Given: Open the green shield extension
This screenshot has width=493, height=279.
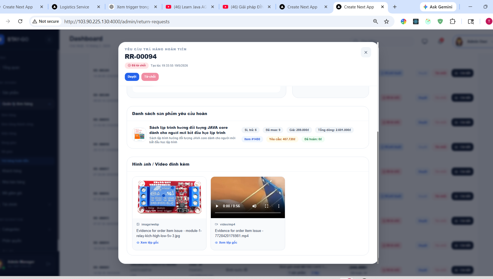Looking at the screenshot, I should [x=440, y=21].
